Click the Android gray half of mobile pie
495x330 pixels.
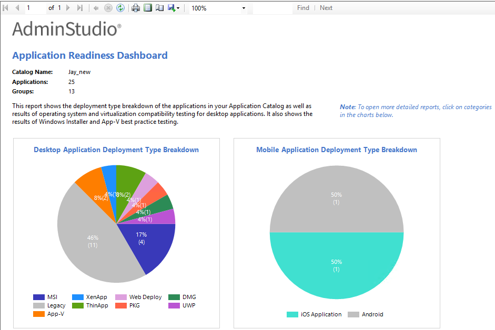coord(337,198)
